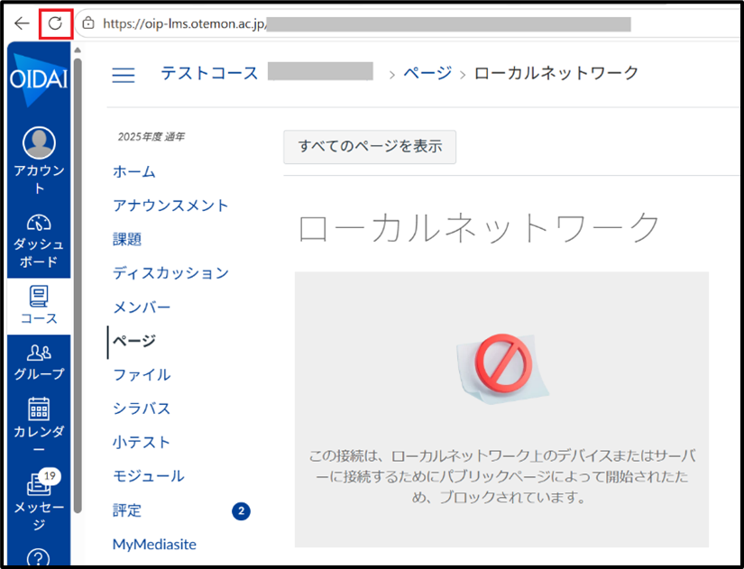Click the 評定 badge showing 2
Viewport: 744px width, 569px height.
241,511
